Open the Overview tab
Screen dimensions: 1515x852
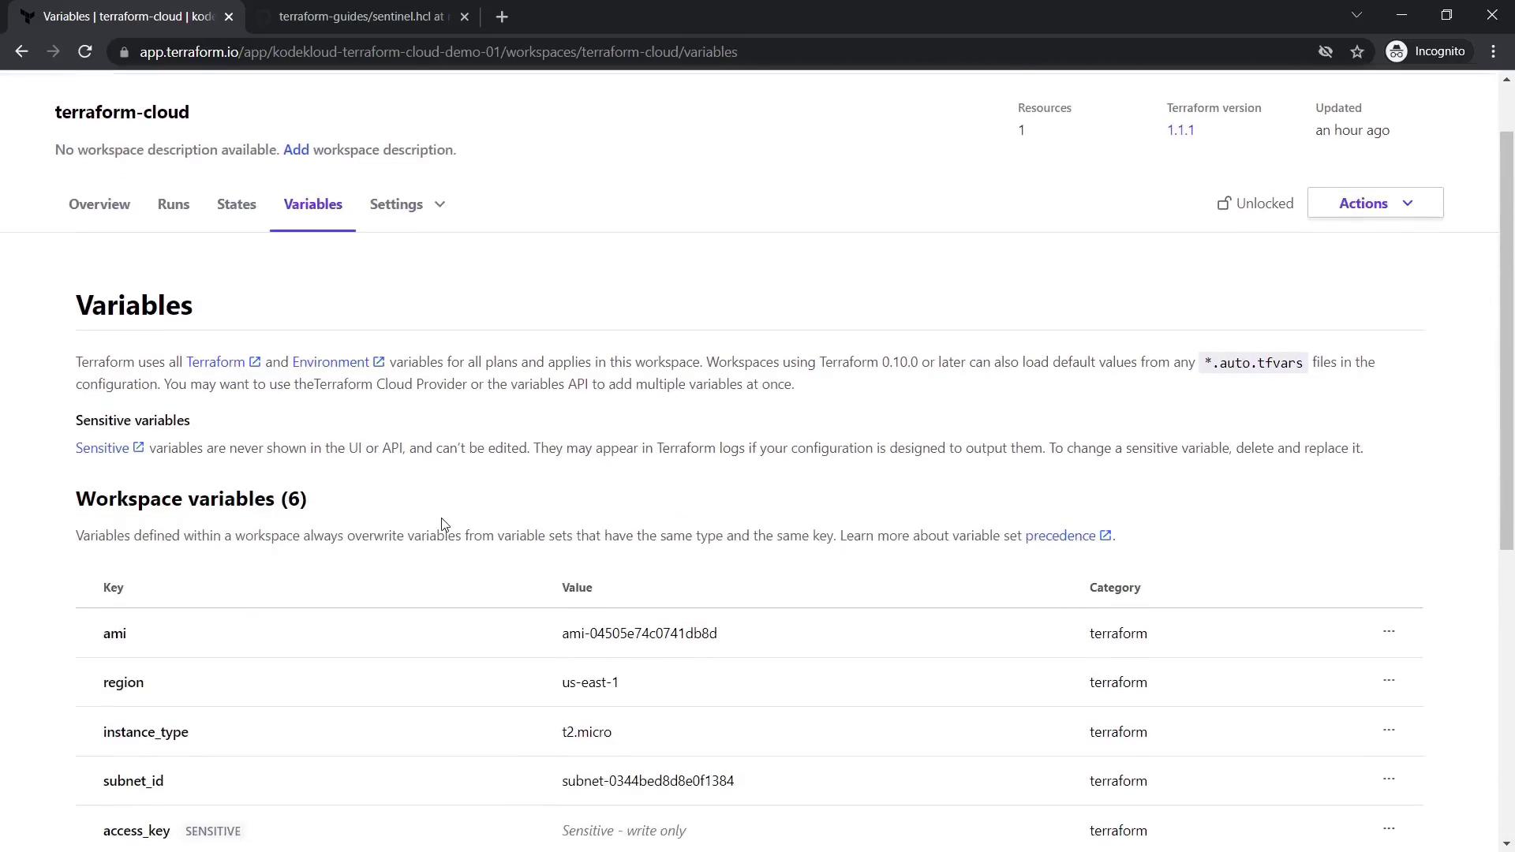(99, 204)
